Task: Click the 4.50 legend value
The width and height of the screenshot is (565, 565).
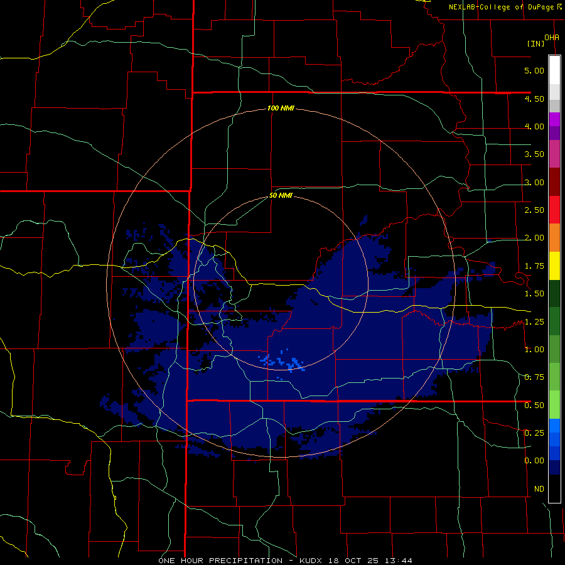Action: (534, 99)
